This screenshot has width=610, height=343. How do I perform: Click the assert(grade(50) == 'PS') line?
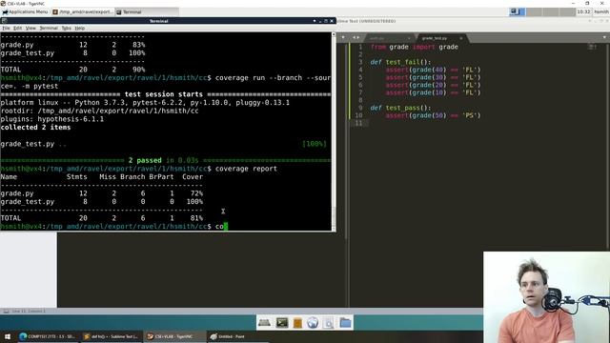click(x=433, y=115)
